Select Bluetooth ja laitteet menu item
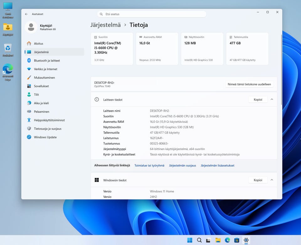301x245 pixels. point(55,61)
